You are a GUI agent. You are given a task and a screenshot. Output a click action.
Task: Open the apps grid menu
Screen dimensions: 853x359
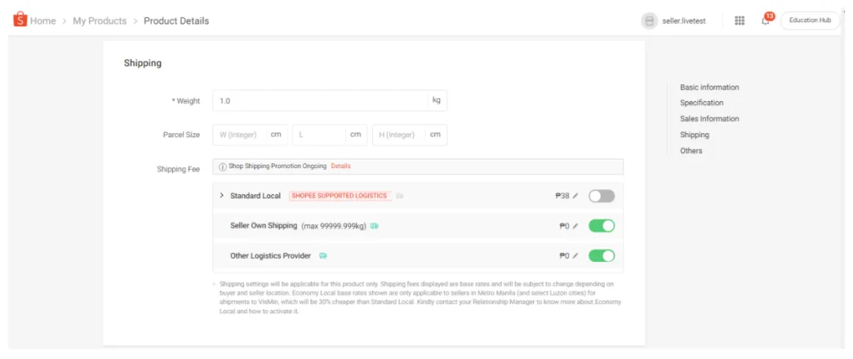coord(739,21)
